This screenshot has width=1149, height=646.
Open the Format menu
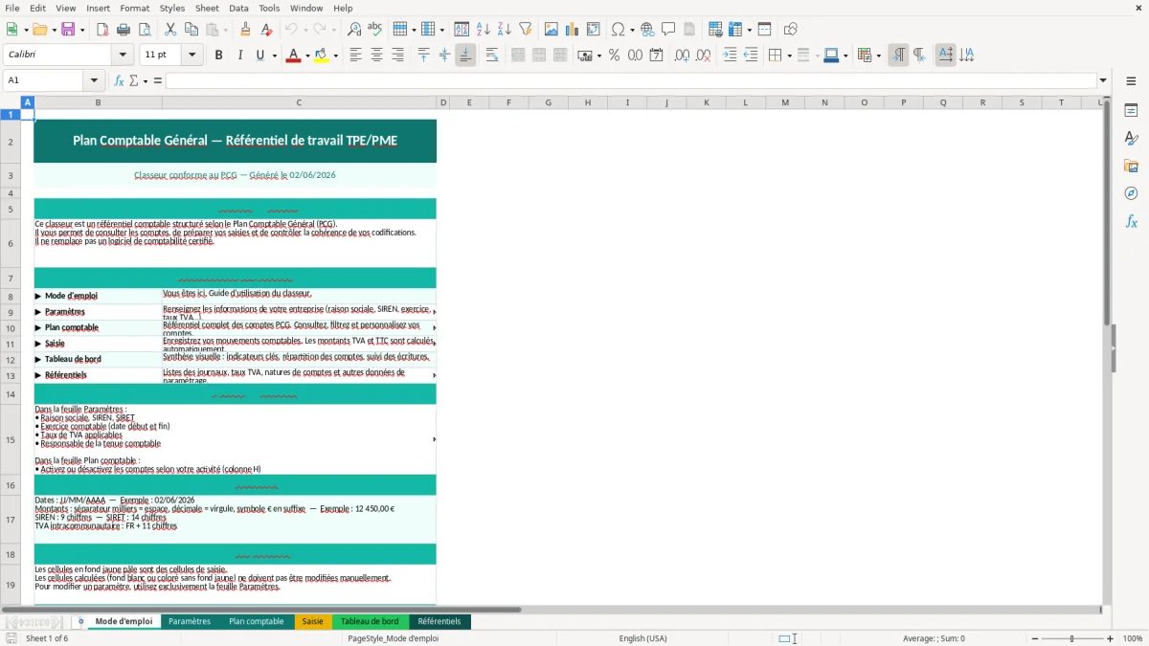tap(134, 8)
